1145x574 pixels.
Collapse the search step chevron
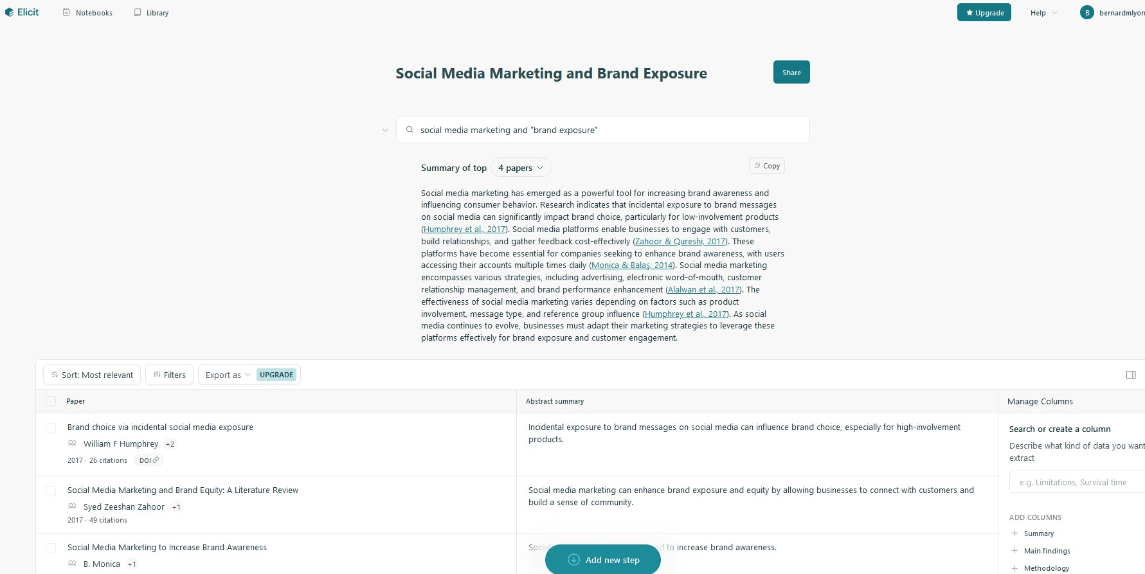385,130
